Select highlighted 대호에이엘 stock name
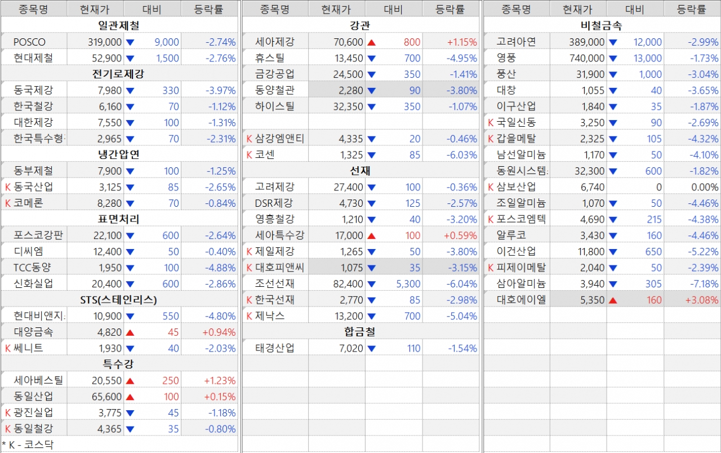The image size is (721, 453). 521,300
